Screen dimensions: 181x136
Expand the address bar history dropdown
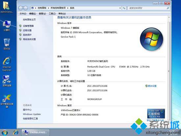pyautogui.click(x=120, y=8)
